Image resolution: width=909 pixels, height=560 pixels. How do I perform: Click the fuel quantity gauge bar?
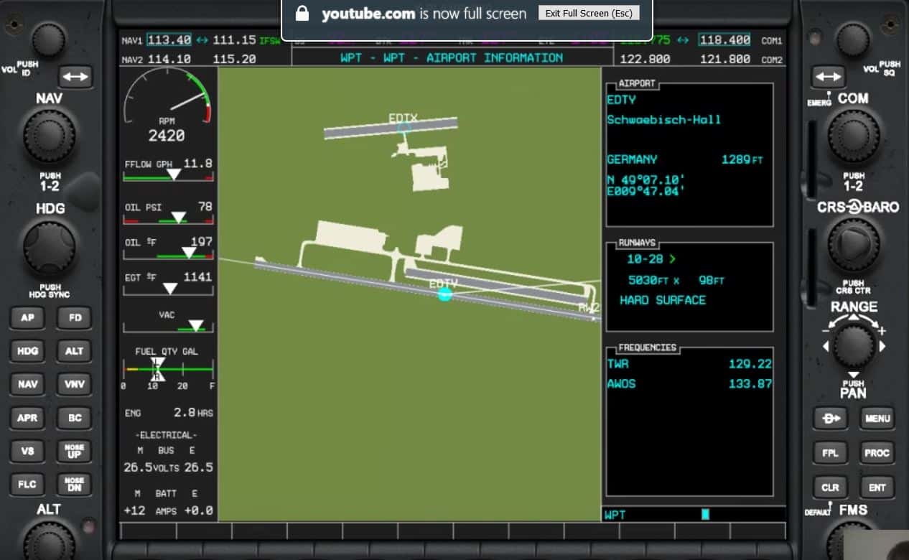169,369
